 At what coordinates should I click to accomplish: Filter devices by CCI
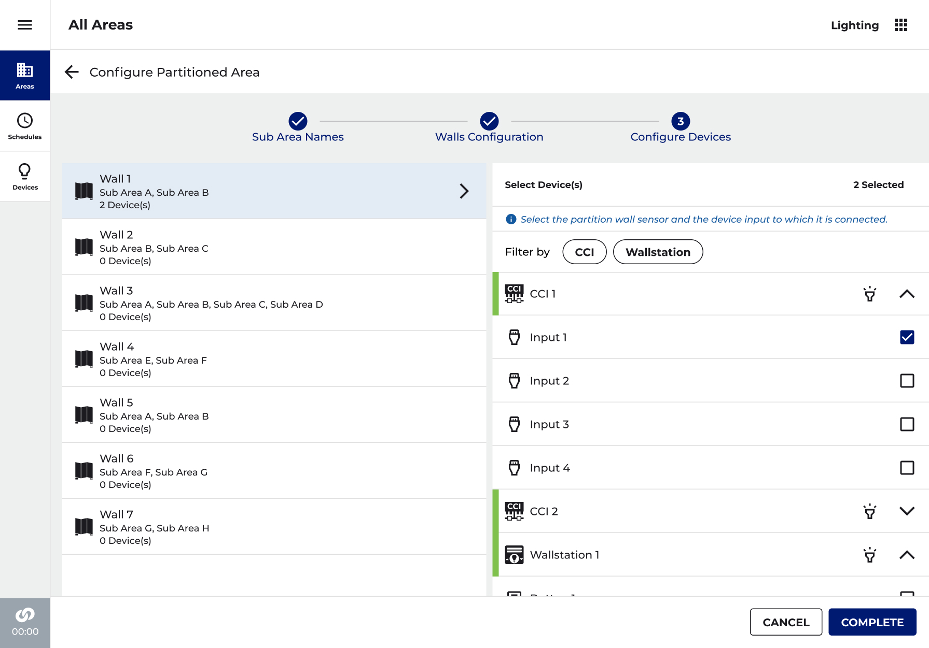click(x=585, y=252)
